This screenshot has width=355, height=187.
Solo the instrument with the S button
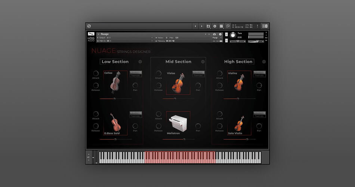tap(226, 34)
